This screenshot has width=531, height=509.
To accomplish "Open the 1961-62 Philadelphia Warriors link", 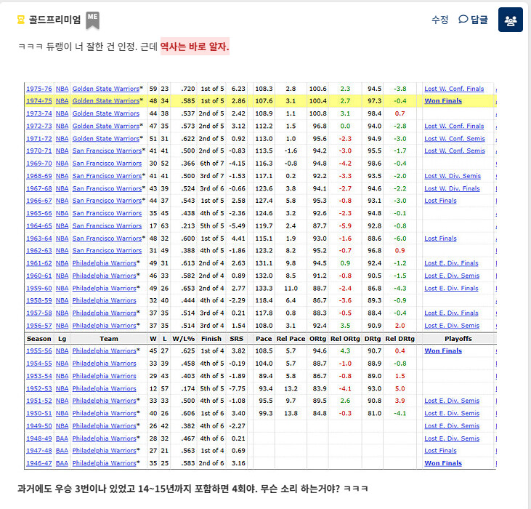I will 105,263.
